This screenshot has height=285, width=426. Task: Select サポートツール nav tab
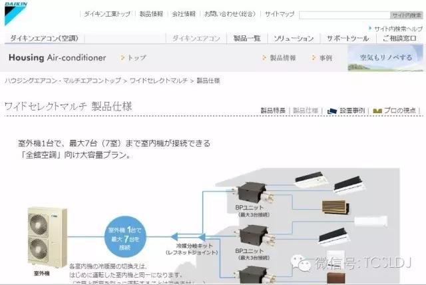pos(347,39)
